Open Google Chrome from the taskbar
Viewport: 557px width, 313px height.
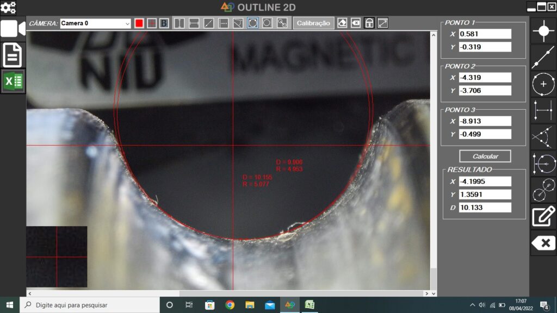[230, 305]
